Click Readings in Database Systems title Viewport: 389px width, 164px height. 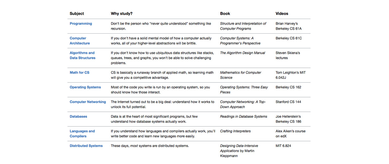click(244, 116)
